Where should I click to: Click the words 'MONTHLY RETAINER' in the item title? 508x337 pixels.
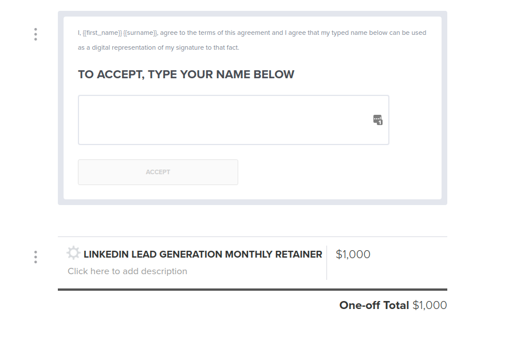point(273,255)
